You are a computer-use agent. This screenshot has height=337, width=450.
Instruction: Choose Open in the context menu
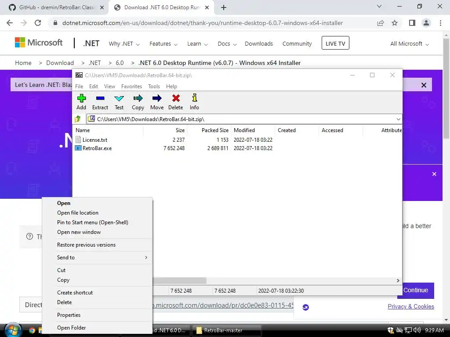(97, 203)
